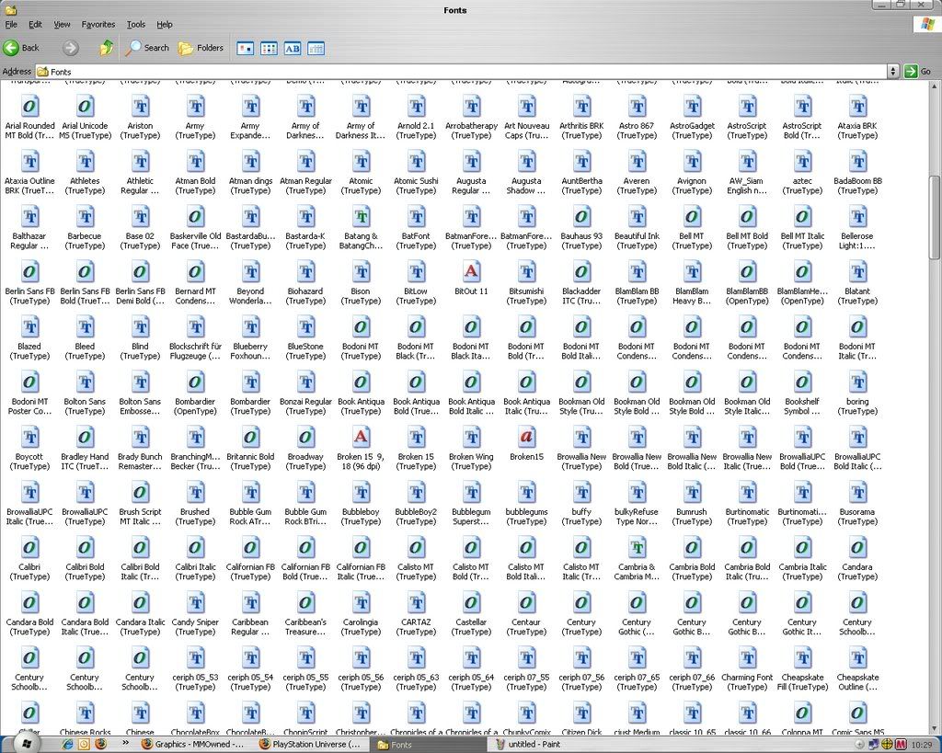942x753 pixels.
Task: Click the 'Brushed (TrueType)' label
Action: [195, 517]
